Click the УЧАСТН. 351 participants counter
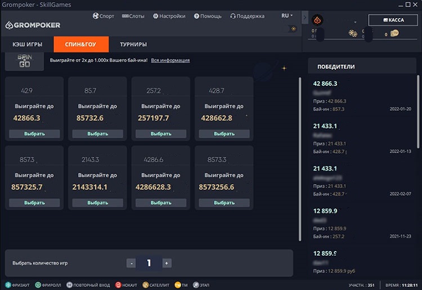This screenshot has width=422, height=290. 361,285
